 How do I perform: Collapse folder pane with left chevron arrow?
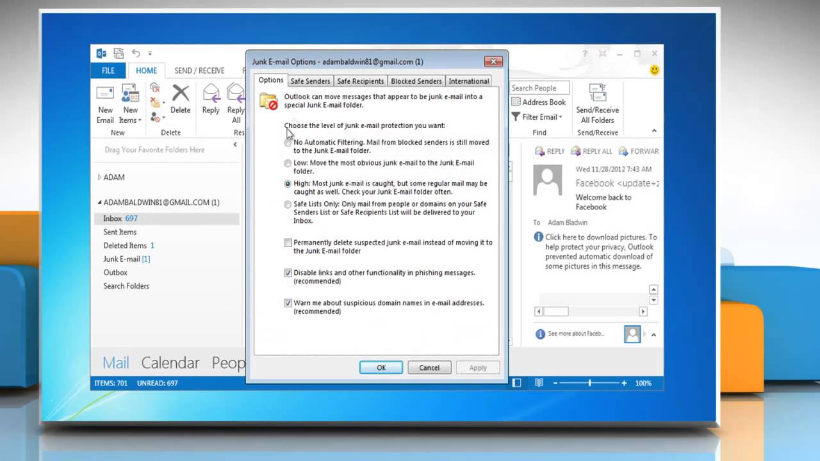coord(235,145)
